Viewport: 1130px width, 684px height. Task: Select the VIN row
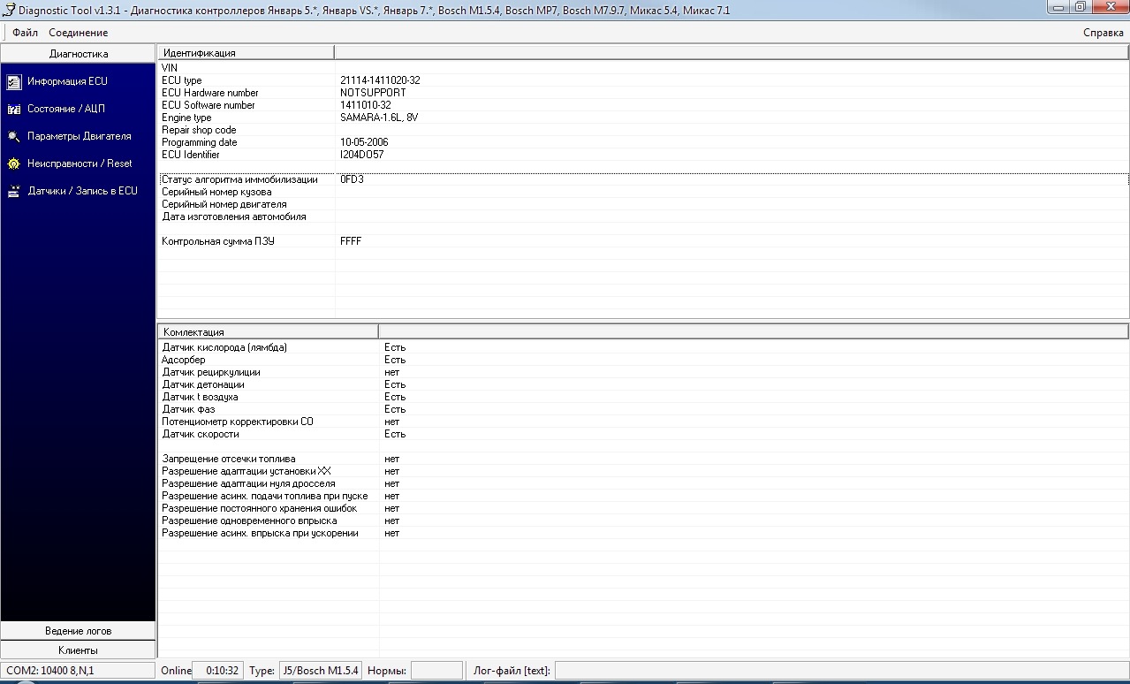tap(643, 68)
